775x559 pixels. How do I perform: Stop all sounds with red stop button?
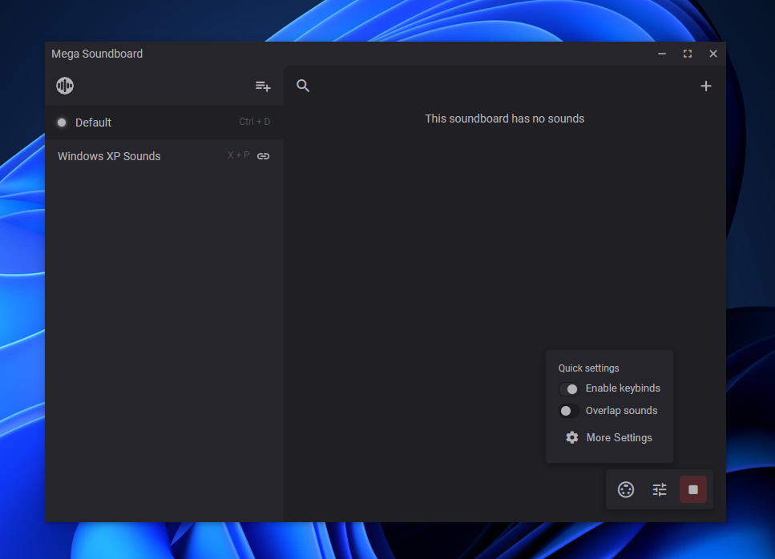point(693,489)
